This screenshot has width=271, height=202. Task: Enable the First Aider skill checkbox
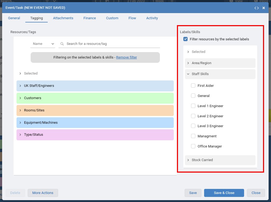[x=193, y=86]
